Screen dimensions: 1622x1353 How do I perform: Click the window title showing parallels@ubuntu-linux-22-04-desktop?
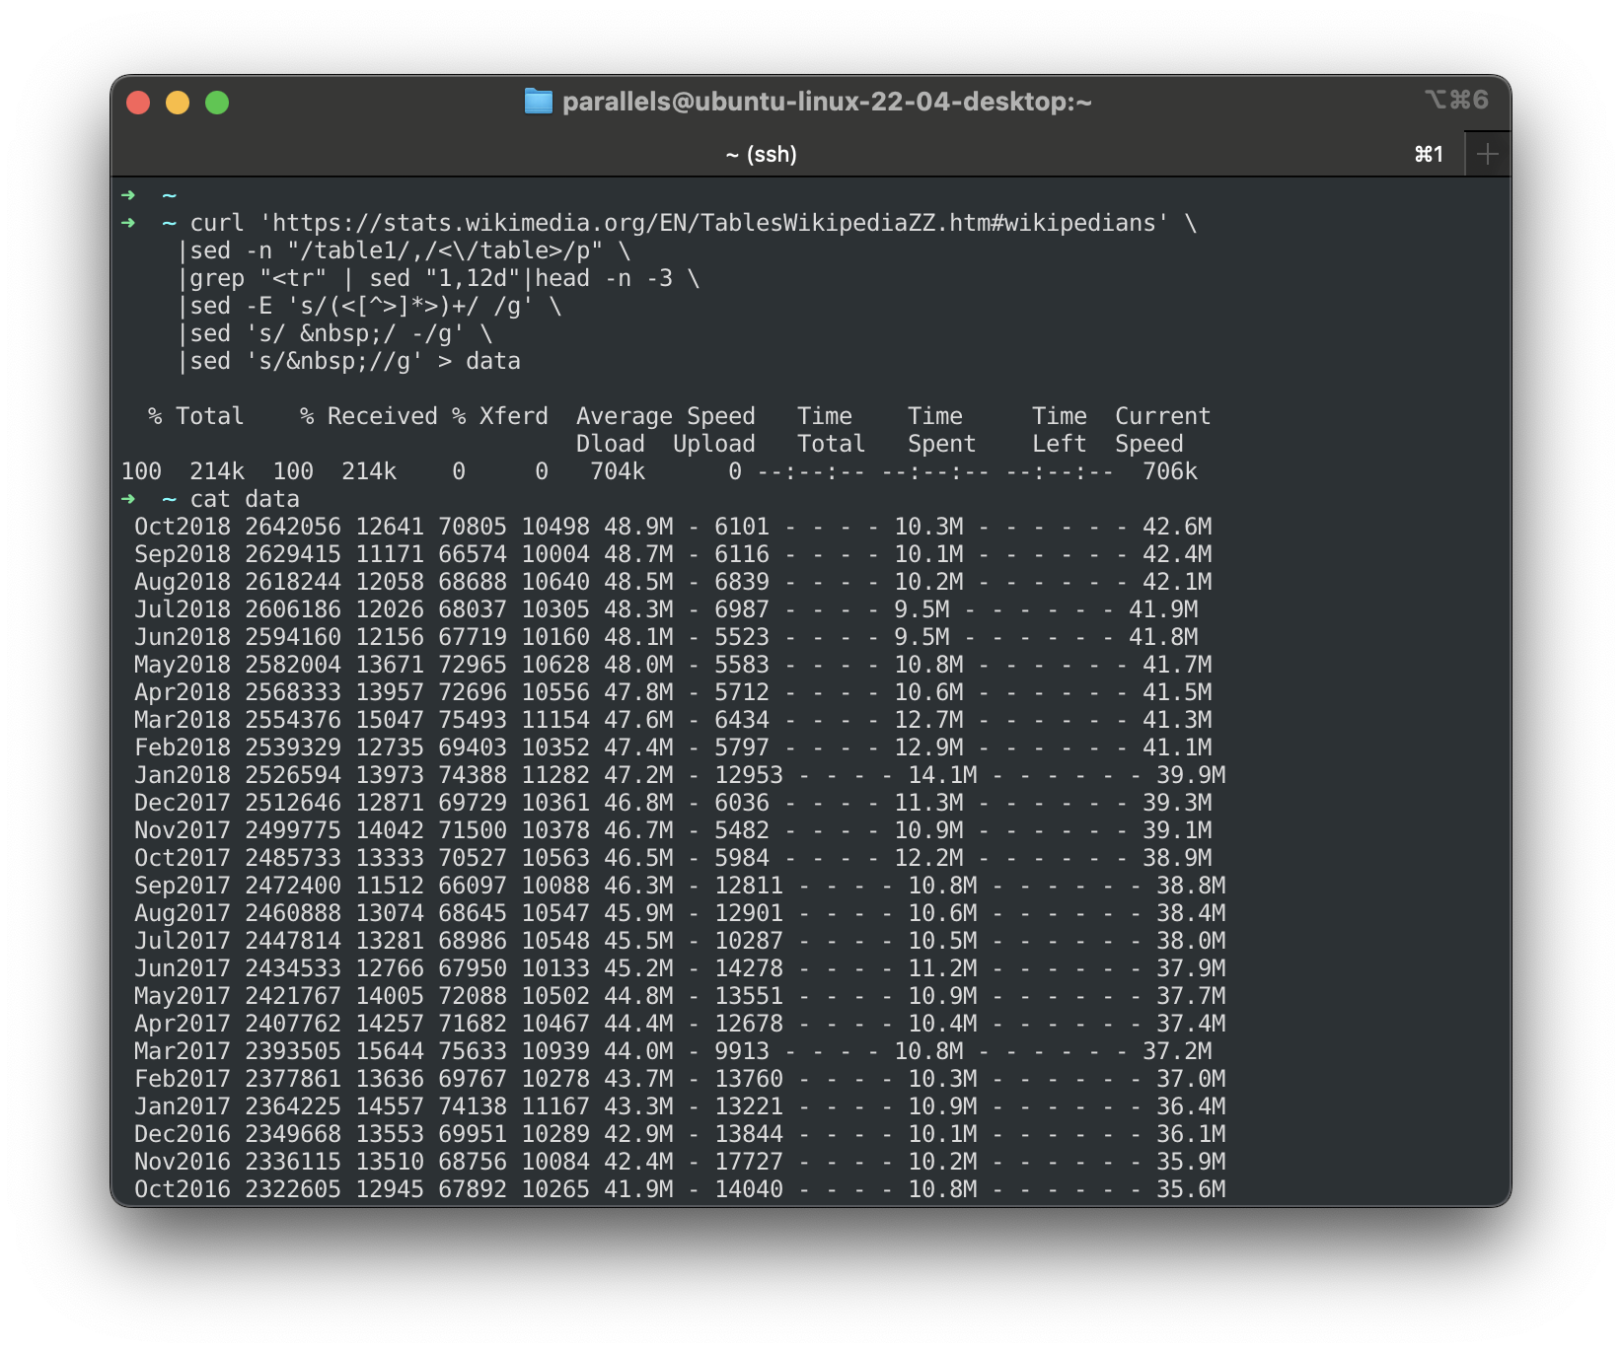tap(829, 101)
